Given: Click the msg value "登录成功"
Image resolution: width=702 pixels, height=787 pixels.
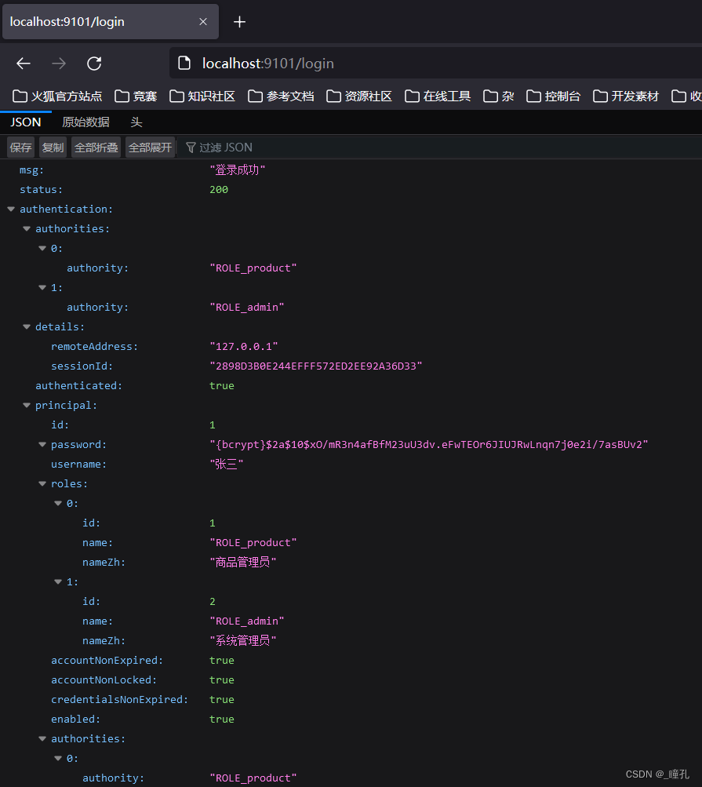Looking at the screenshot, I should 238,169.
